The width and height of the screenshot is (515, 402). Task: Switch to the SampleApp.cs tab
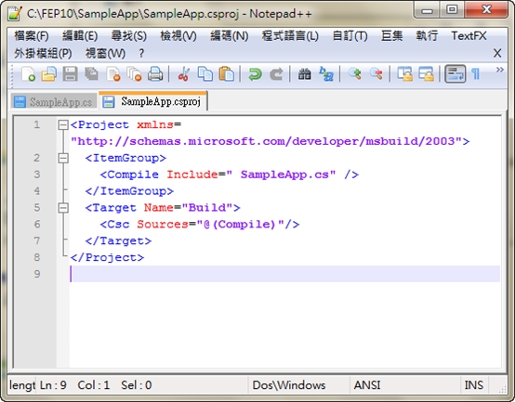pos(54,102)
